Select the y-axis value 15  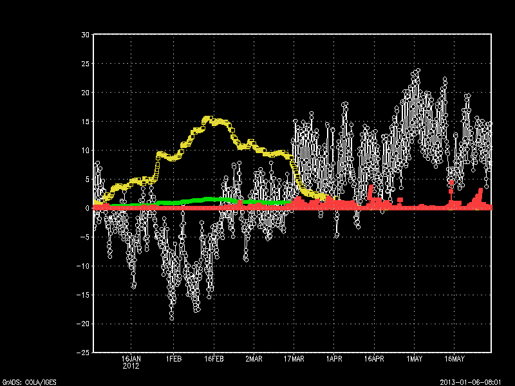click(x=85, y=122)
